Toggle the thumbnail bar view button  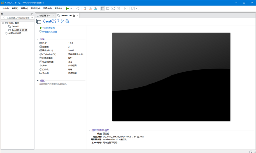pyautogui.click(x=108, y=8)
